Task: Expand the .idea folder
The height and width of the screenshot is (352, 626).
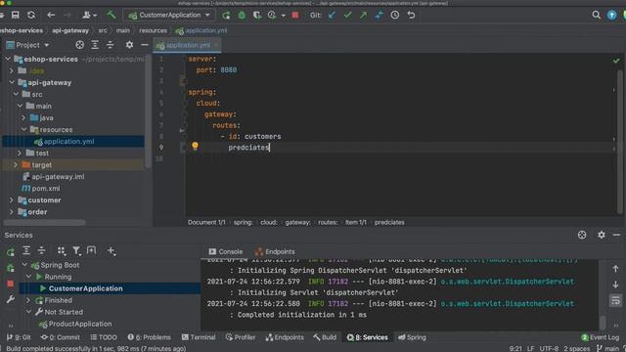Action: [x=12, y=70]
